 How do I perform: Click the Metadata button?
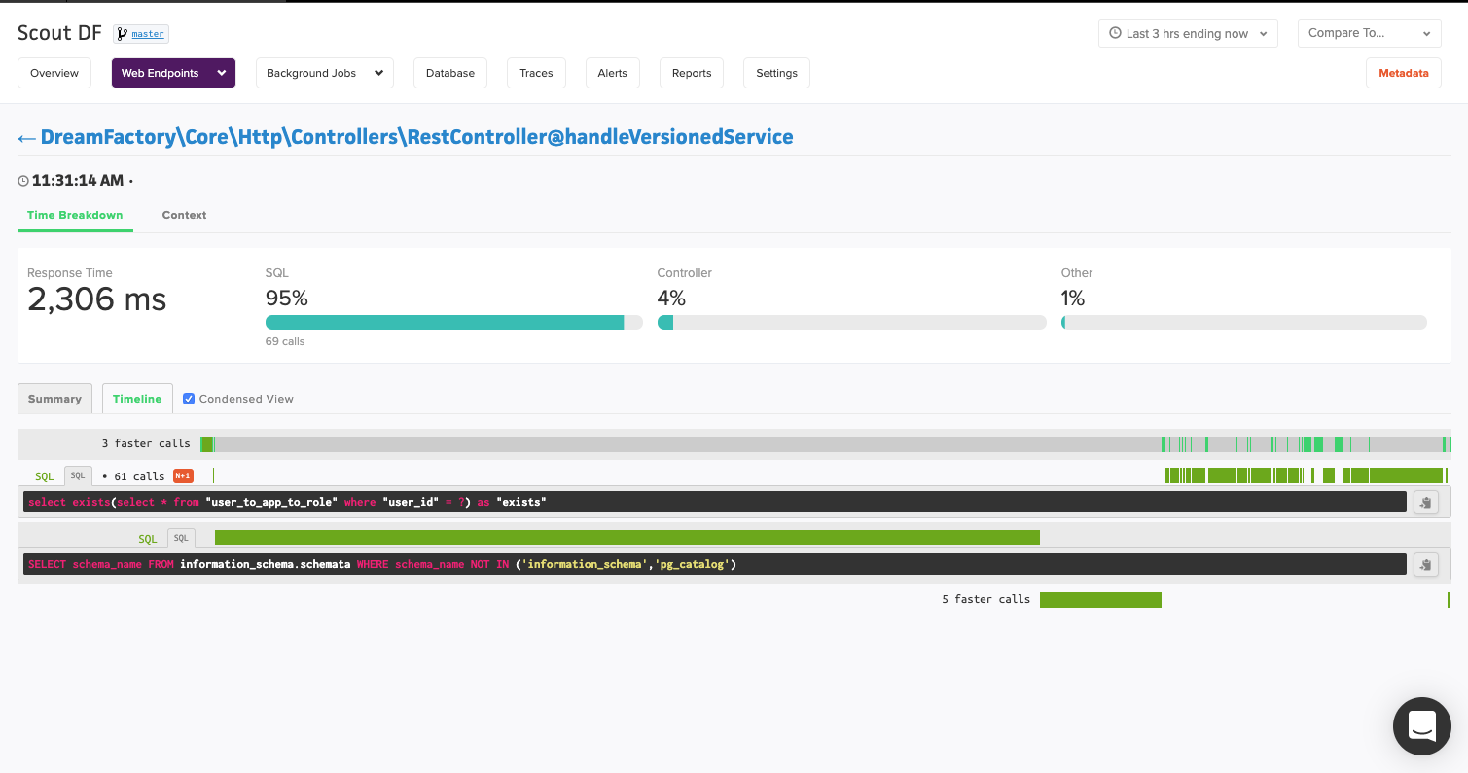pyautogui.click(x=1404, y=73)
